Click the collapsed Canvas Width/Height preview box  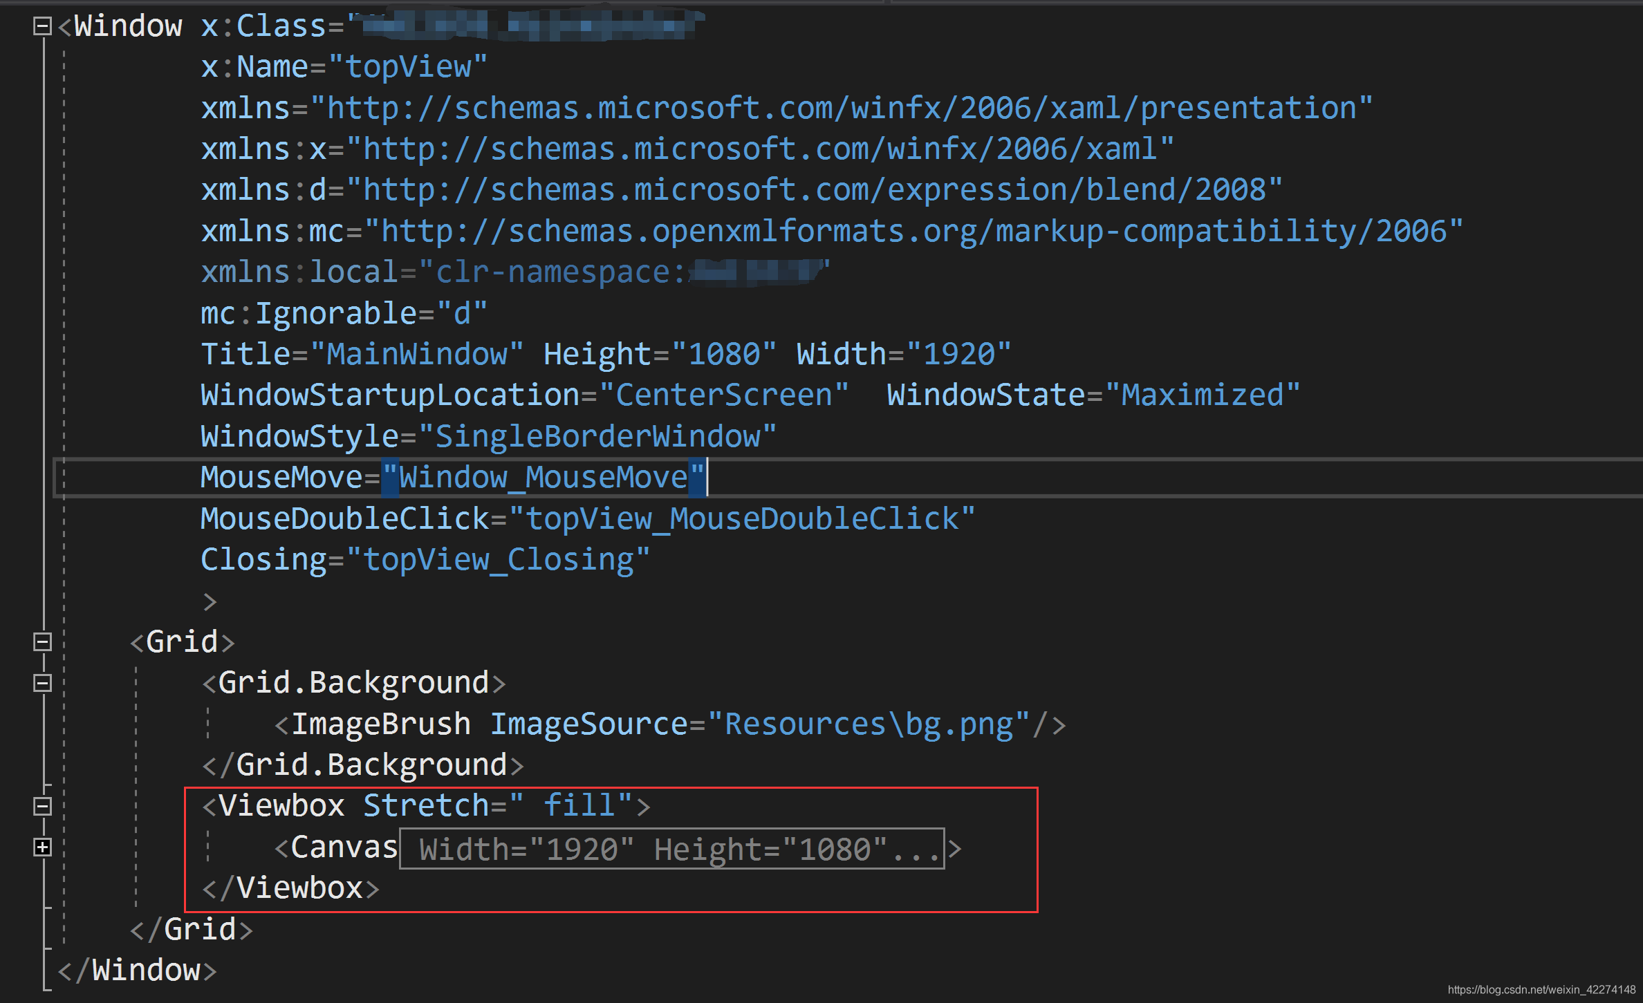671,849
